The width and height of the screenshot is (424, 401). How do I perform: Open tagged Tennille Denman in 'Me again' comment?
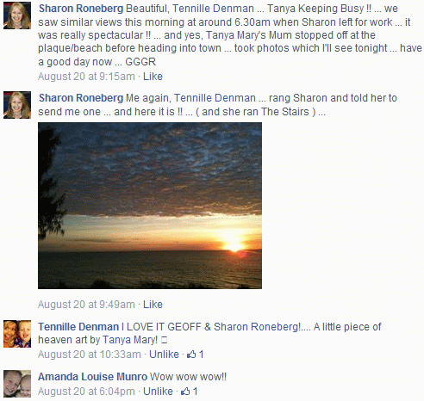(215, 98)
